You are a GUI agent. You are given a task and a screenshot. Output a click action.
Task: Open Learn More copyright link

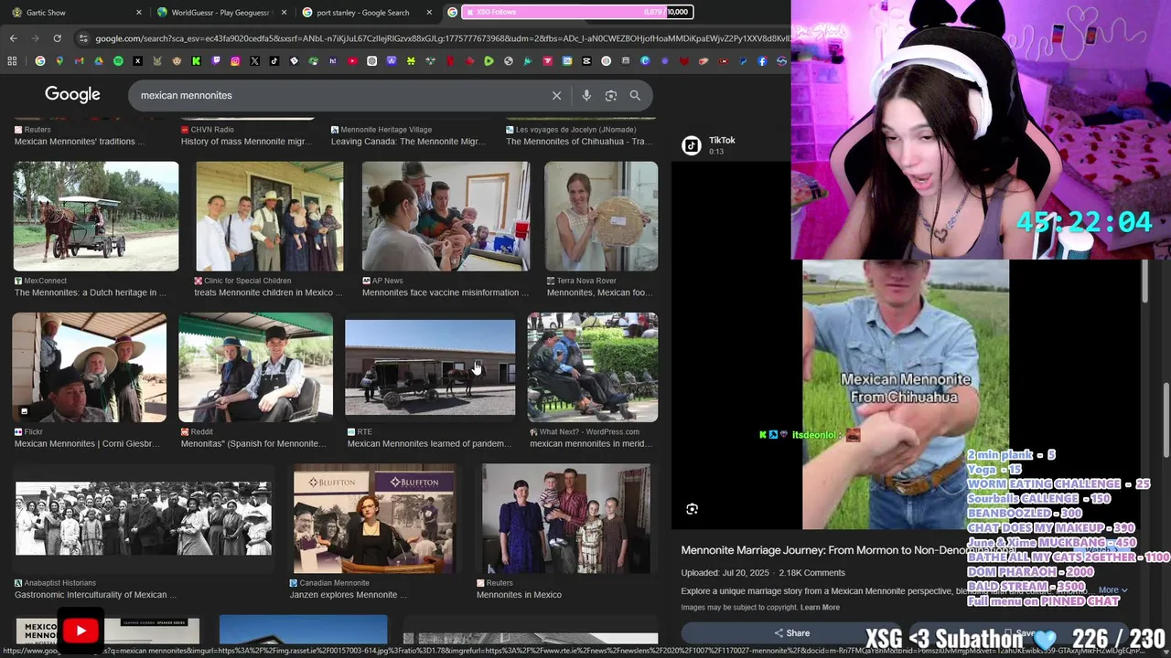(820, 607)
